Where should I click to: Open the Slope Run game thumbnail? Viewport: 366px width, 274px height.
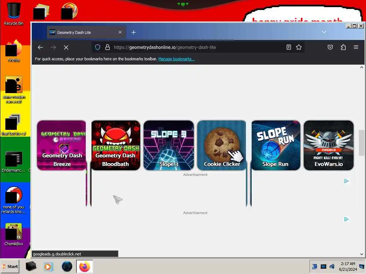[x=276, y=145]
